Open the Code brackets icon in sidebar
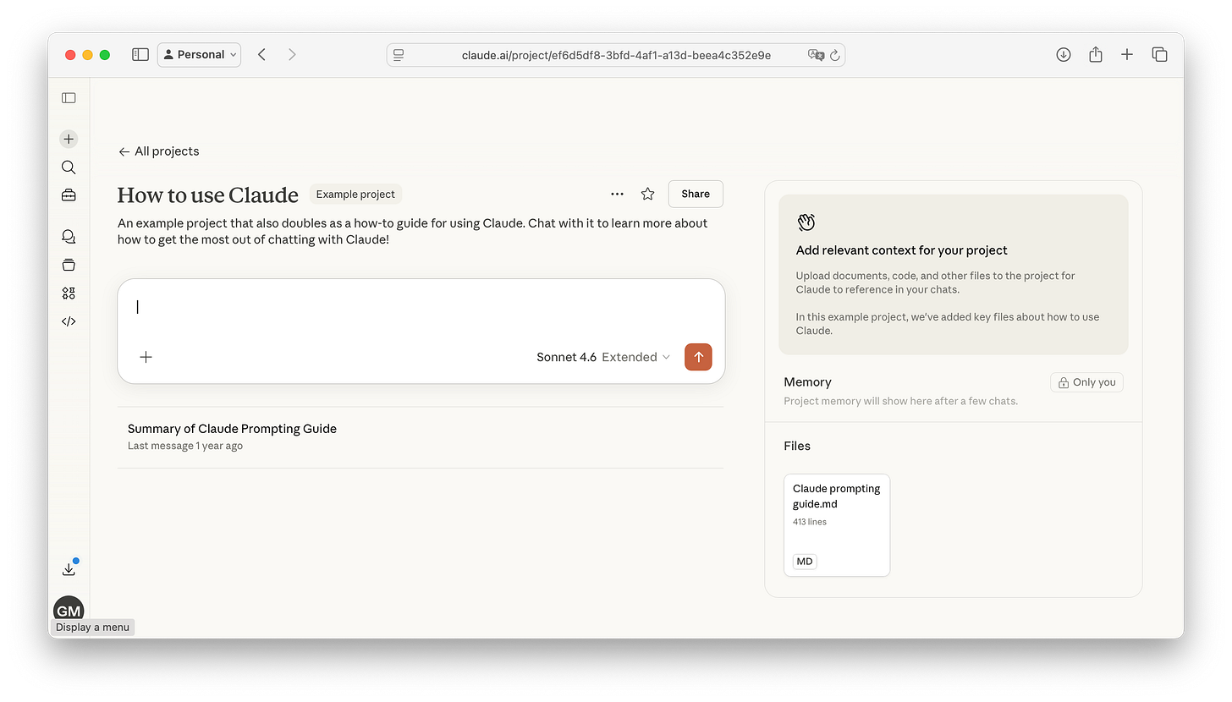1232x702 pixels. 69,321
